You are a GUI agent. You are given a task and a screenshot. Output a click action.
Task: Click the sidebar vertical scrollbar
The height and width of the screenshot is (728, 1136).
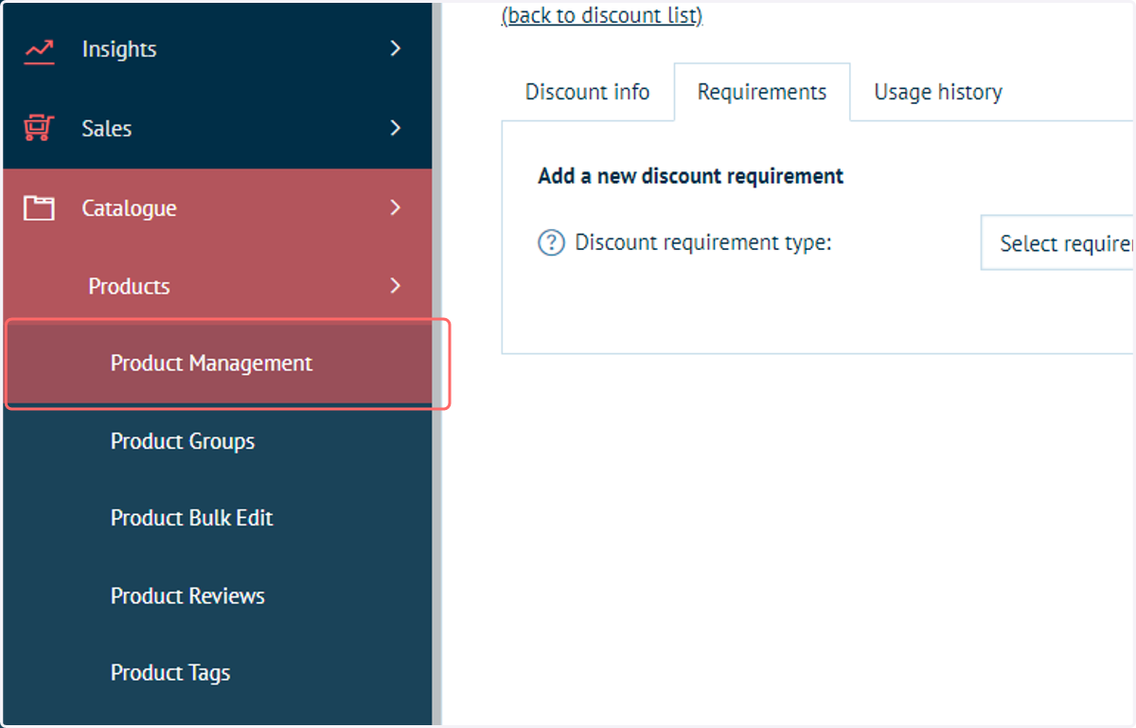[437, 364]
